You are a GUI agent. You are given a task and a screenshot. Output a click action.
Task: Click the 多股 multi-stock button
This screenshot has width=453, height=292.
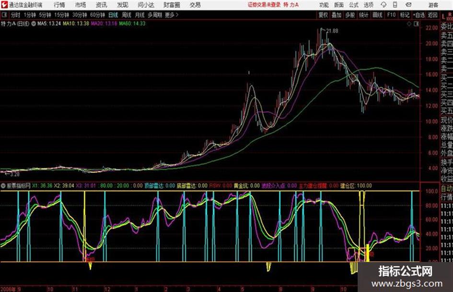(x=350, y=15)
